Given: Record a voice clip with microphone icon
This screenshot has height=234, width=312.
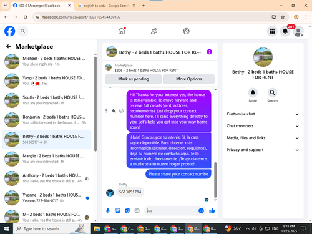Looking at the screenshot, I should click(108, 211).
